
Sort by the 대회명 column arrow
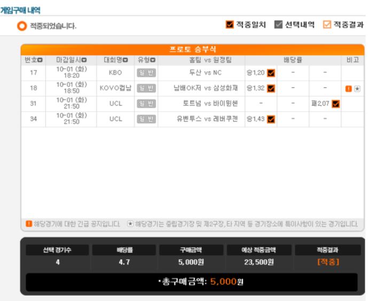coord(125,60)
